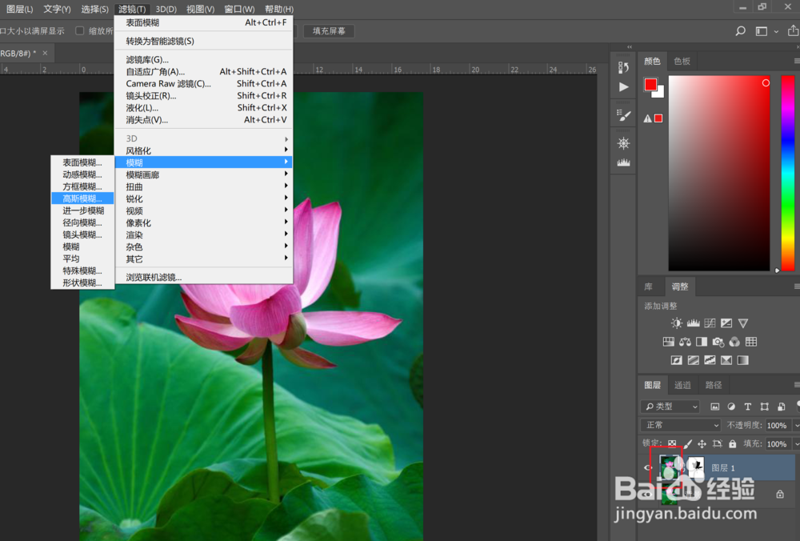Close the RGB/8# document tab

(x=45, y=53)
